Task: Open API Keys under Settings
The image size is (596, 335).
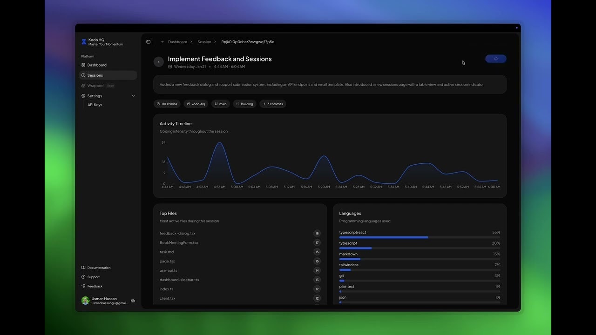Action: (x=95, y=105)
